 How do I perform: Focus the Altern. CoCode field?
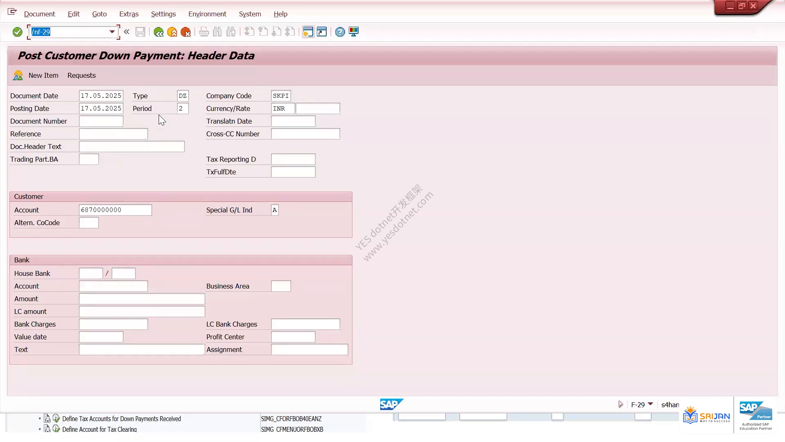[x=89, y=223]
